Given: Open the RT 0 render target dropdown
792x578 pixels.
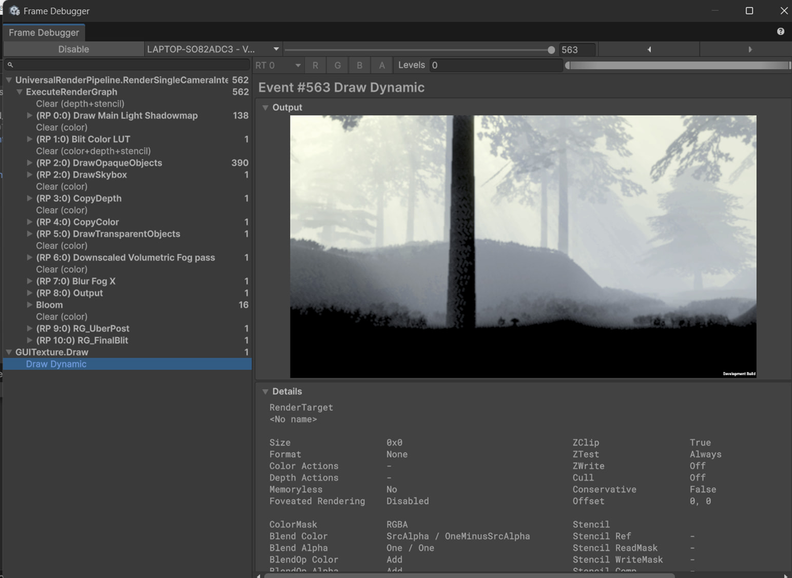Looking at the screenshot, I should click(x=277, y=65).
